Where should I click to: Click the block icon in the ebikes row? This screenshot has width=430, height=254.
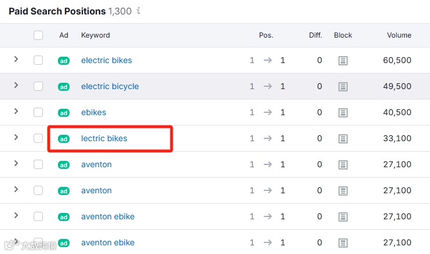[x=343, y=112]
